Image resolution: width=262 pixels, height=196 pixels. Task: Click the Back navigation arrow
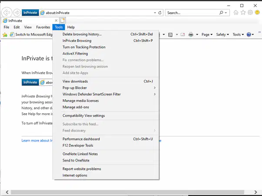coord(7,13)
